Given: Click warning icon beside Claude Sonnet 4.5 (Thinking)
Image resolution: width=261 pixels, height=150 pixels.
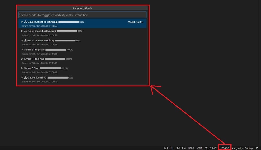Looking at the screenshot, I should [25, 22].
